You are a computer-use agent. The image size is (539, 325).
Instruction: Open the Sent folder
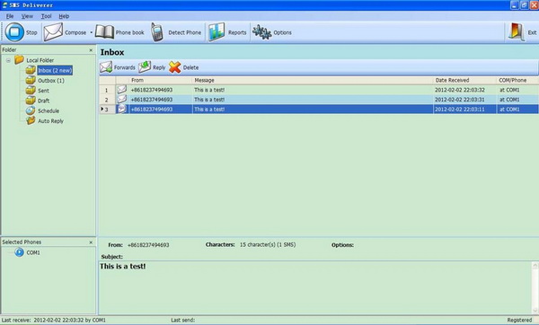pos(43,91)
